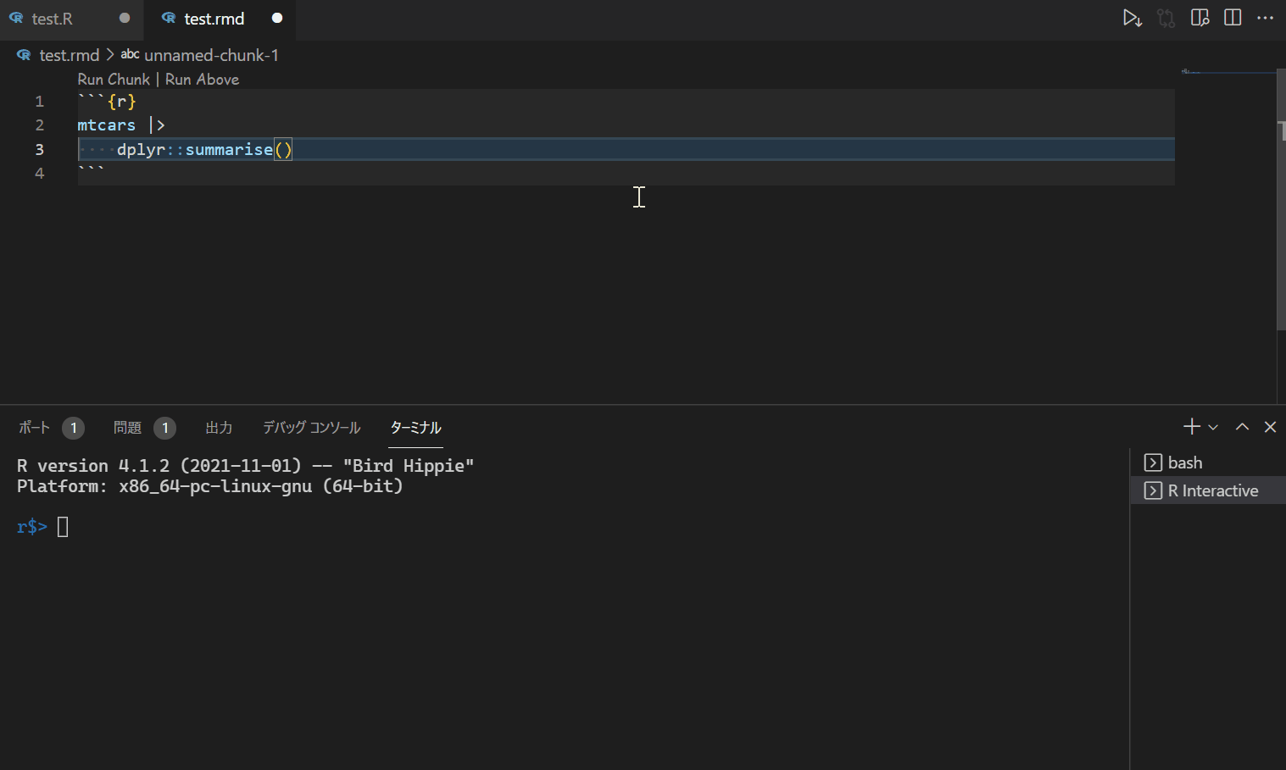Click the R logo icon on test.rmd tab
Viewport: 1286px width, 770px height.
[x=170, y=18]
